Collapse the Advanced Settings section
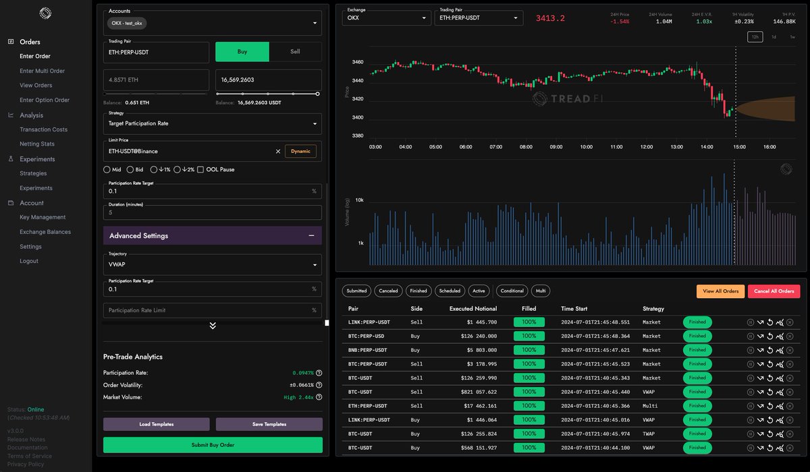Screen dimensions: 810x472 [x=213, y=235]
